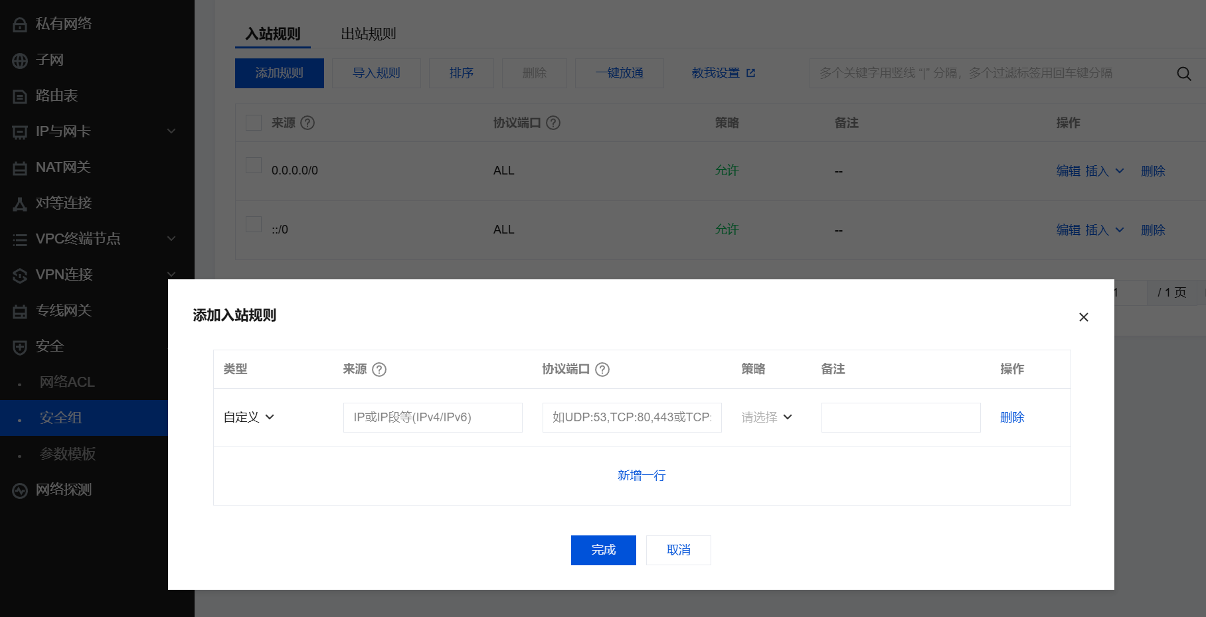Screen dimensions: 1206x617
Task: Click the 来源 IP input field
Action: 432,417
